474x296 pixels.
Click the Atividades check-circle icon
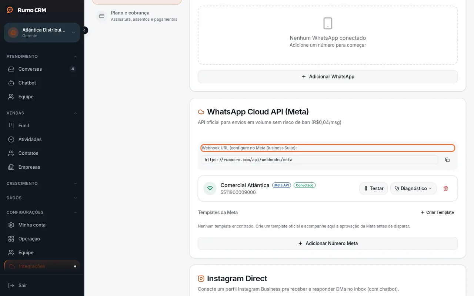tap(11, 139)
